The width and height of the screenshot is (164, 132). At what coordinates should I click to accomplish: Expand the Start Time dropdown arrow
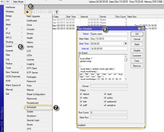pyautogui.click(x=125, y=44)
